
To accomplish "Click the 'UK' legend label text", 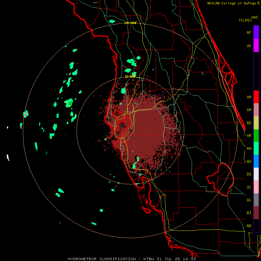I will [x=249, y=46].
